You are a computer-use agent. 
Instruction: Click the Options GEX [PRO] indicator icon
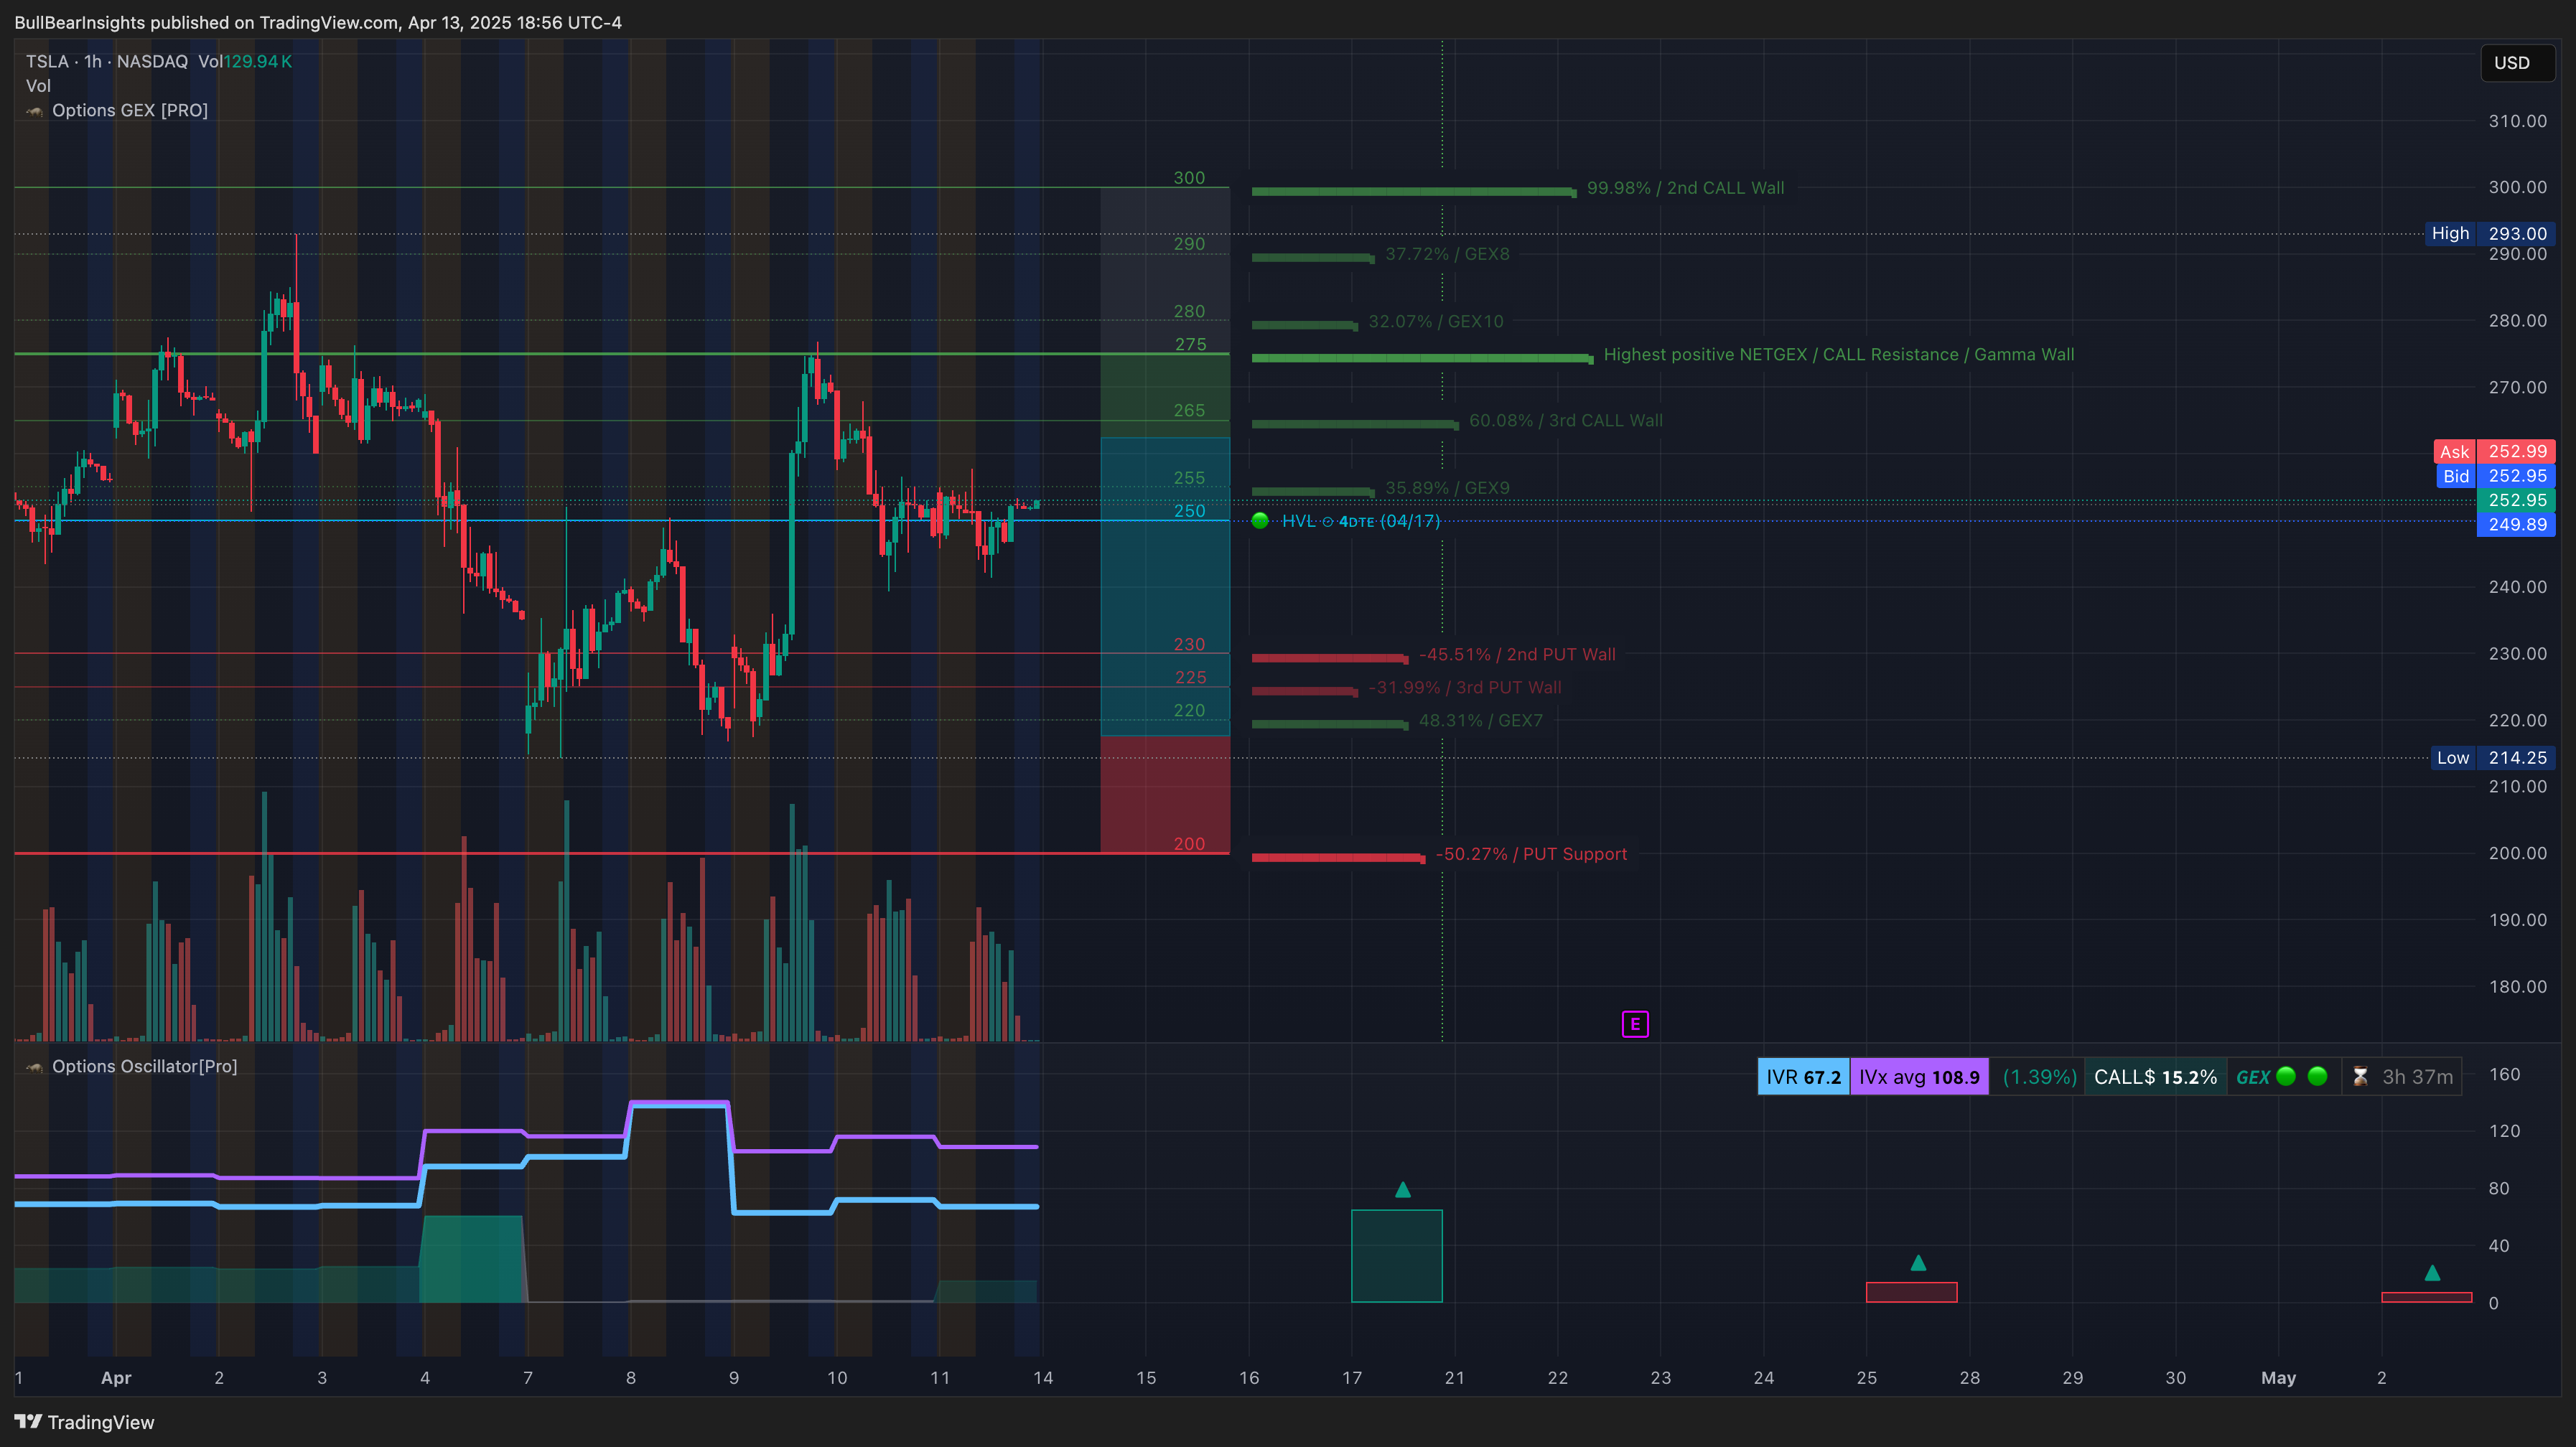(x=35, y=111)
